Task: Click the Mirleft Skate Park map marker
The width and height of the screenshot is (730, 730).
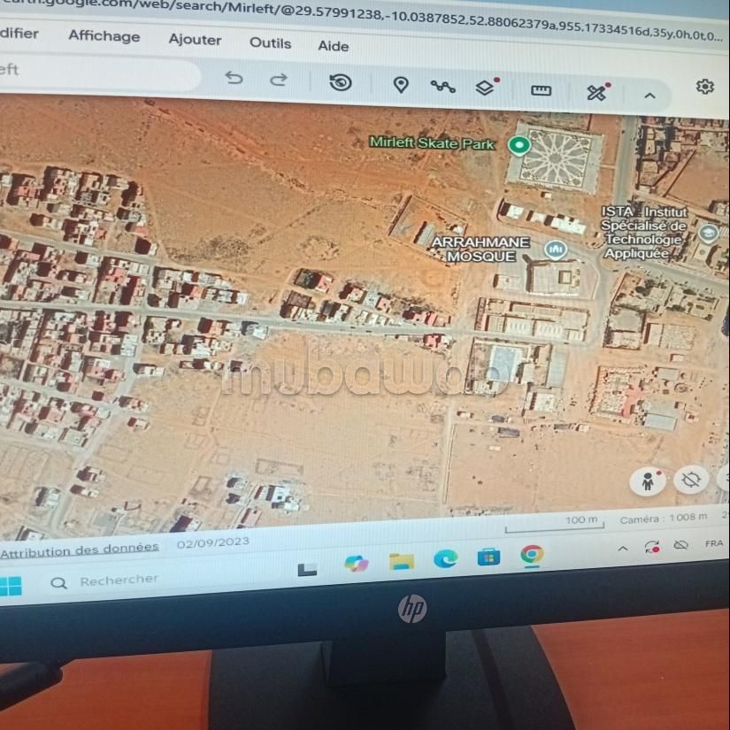Action: coord(519,146)
